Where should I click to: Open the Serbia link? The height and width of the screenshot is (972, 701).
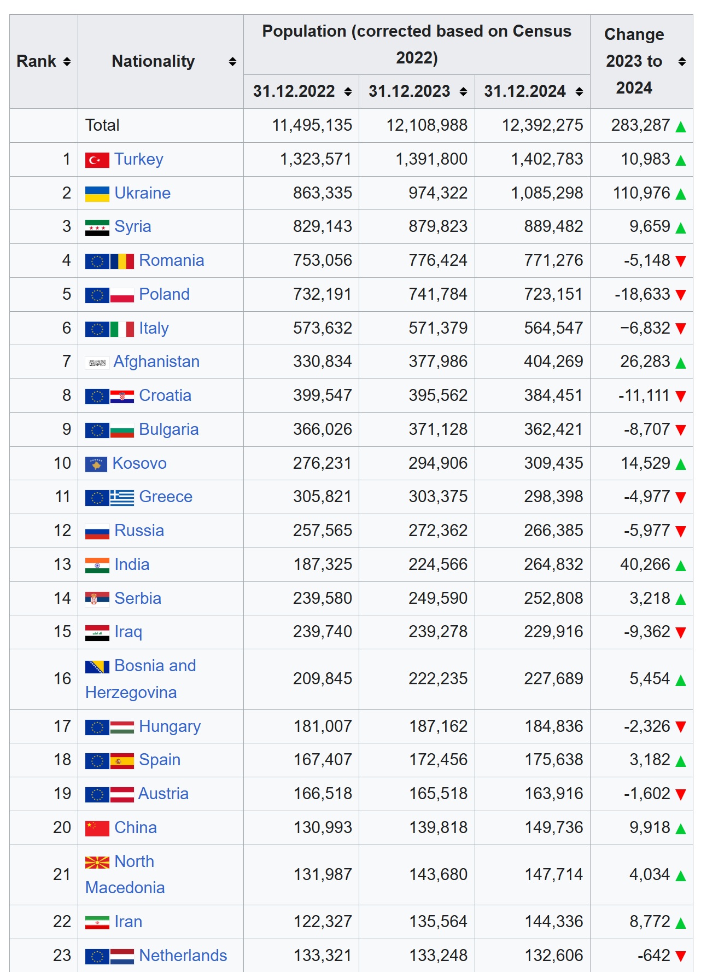[138, 598]
